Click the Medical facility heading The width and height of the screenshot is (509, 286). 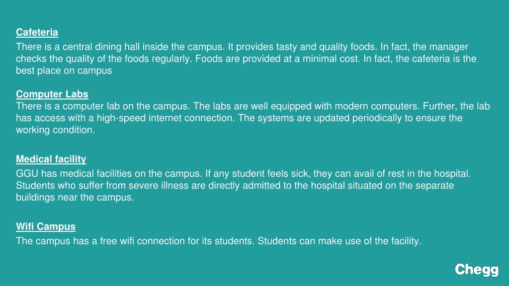(51, 159)
